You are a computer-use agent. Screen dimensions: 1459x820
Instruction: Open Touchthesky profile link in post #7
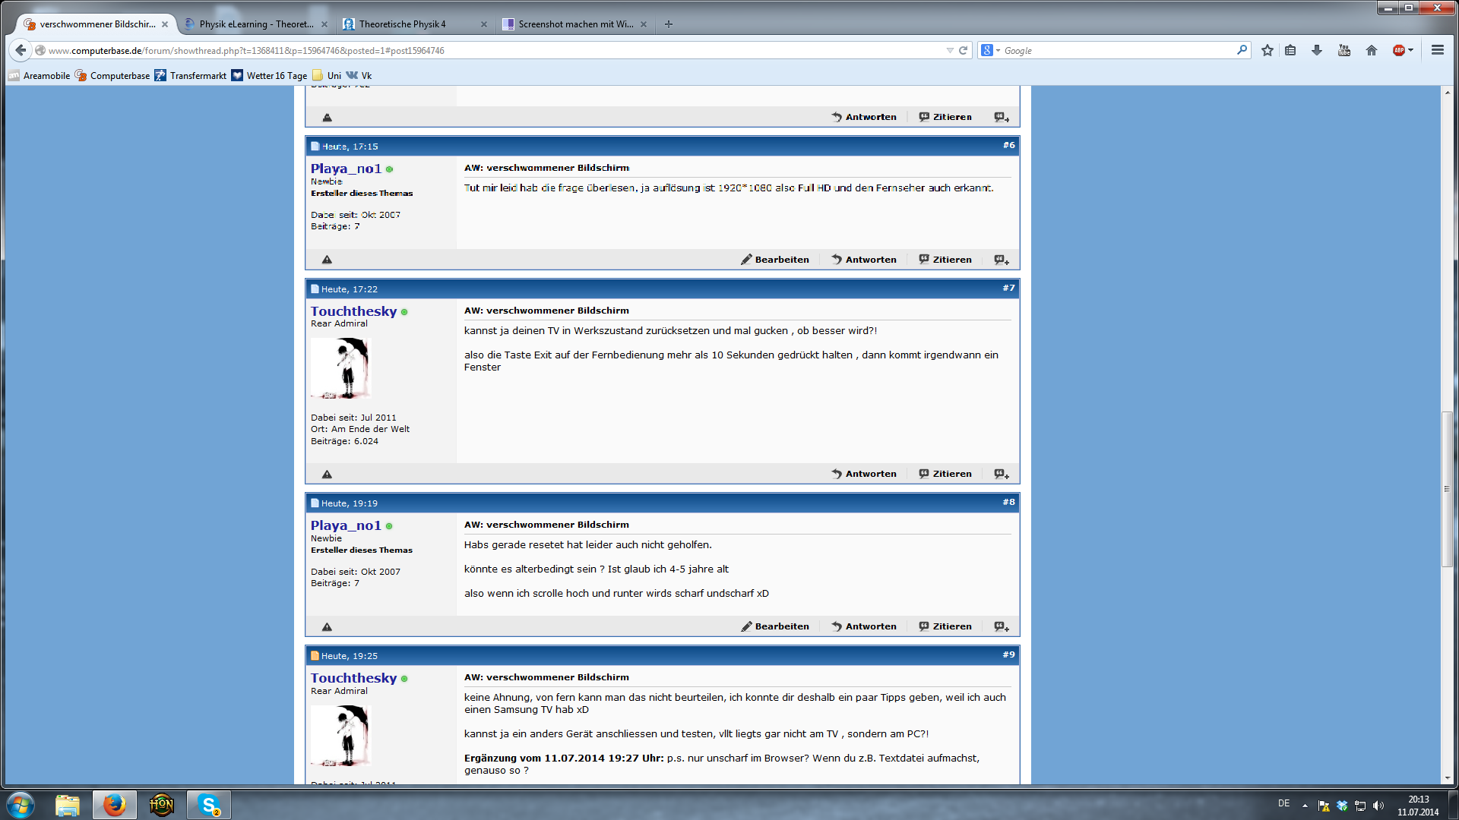click(353, 311)
